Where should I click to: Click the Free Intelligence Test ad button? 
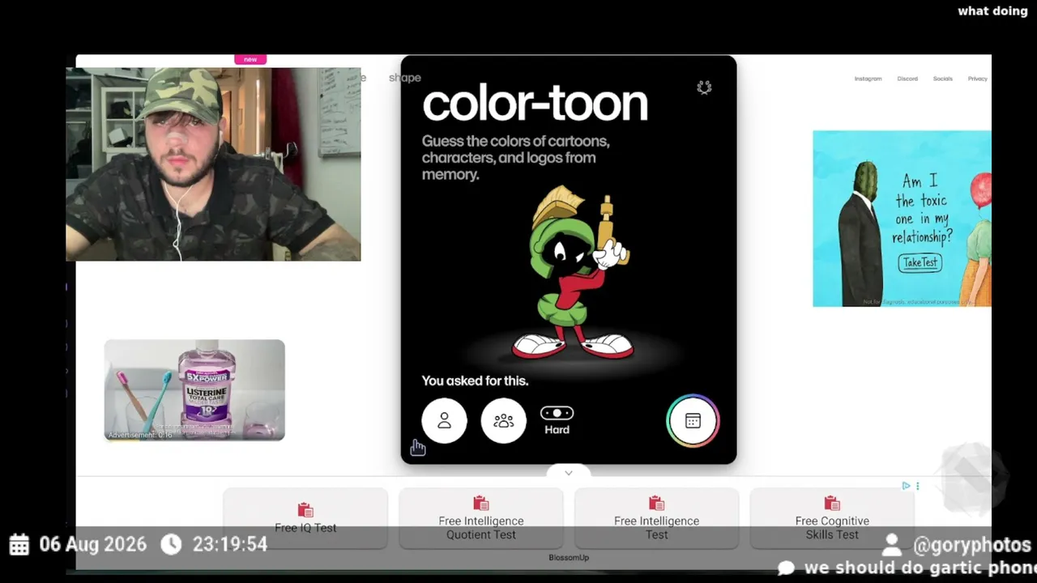(x=657, y=519)
